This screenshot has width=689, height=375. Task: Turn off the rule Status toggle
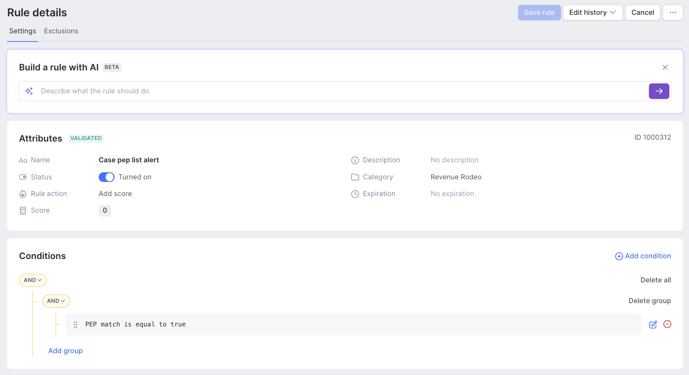point(106,177)
